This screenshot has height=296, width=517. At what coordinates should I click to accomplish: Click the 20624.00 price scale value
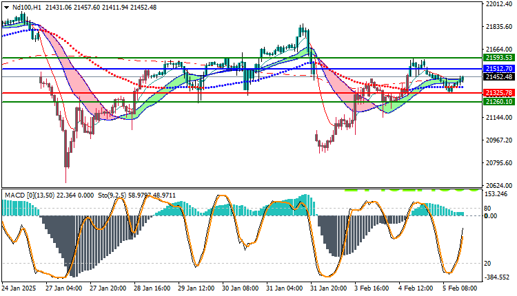[499, 186]
